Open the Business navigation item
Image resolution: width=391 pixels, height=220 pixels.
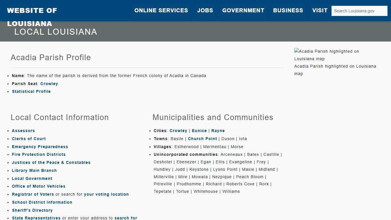click(x=288, y=10)
